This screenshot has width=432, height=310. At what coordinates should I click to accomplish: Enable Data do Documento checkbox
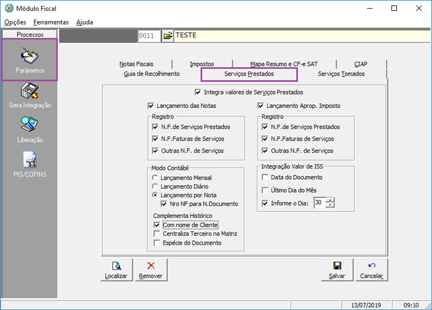[265, 177]
